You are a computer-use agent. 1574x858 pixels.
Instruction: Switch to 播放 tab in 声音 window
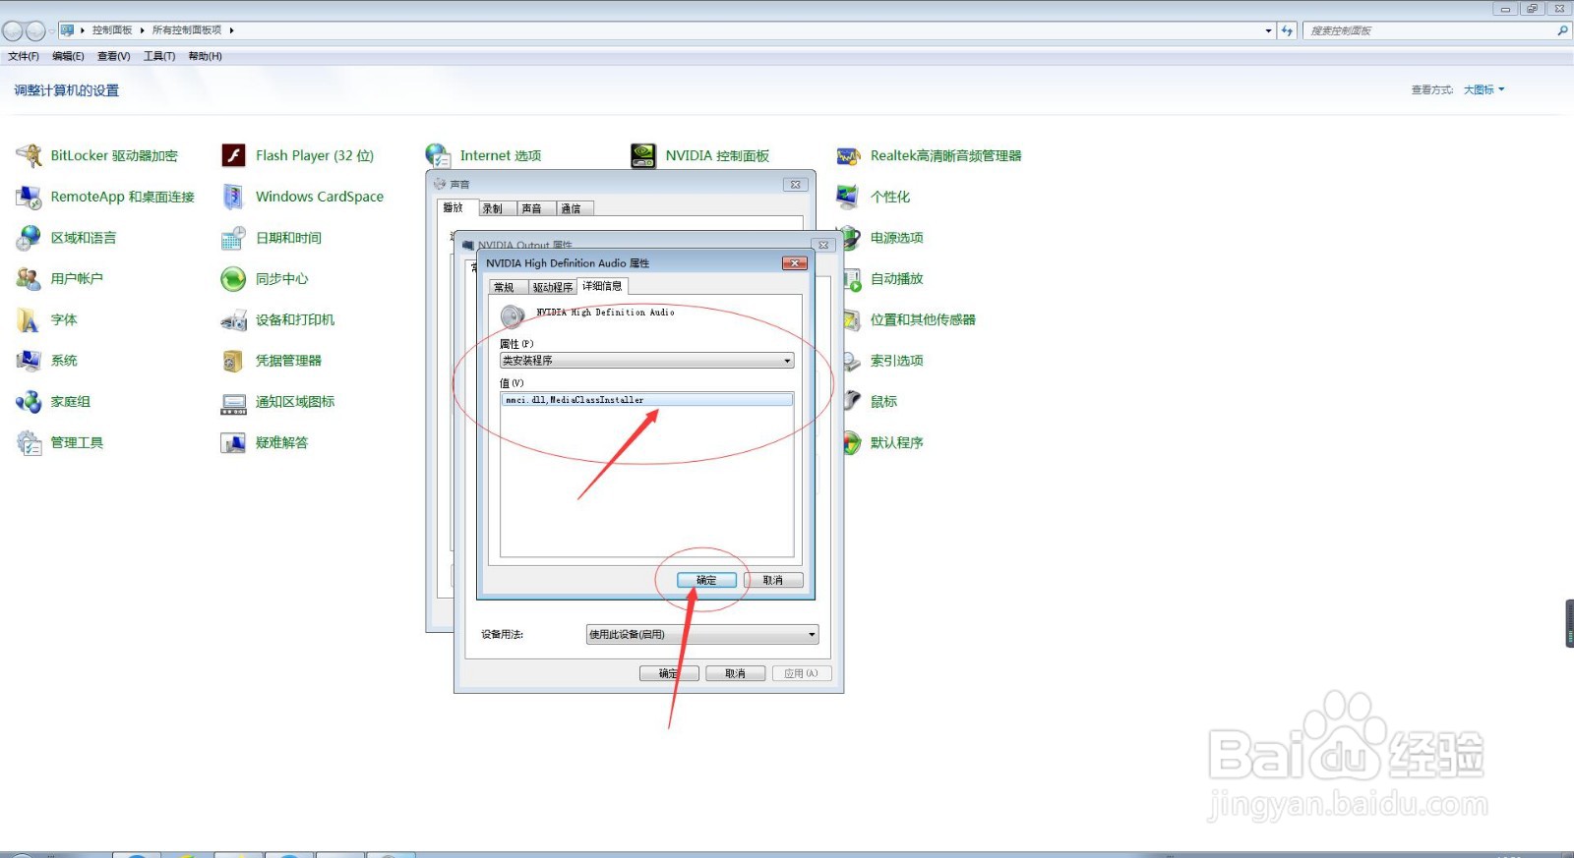pyautogui.click(x=454, y=207)
